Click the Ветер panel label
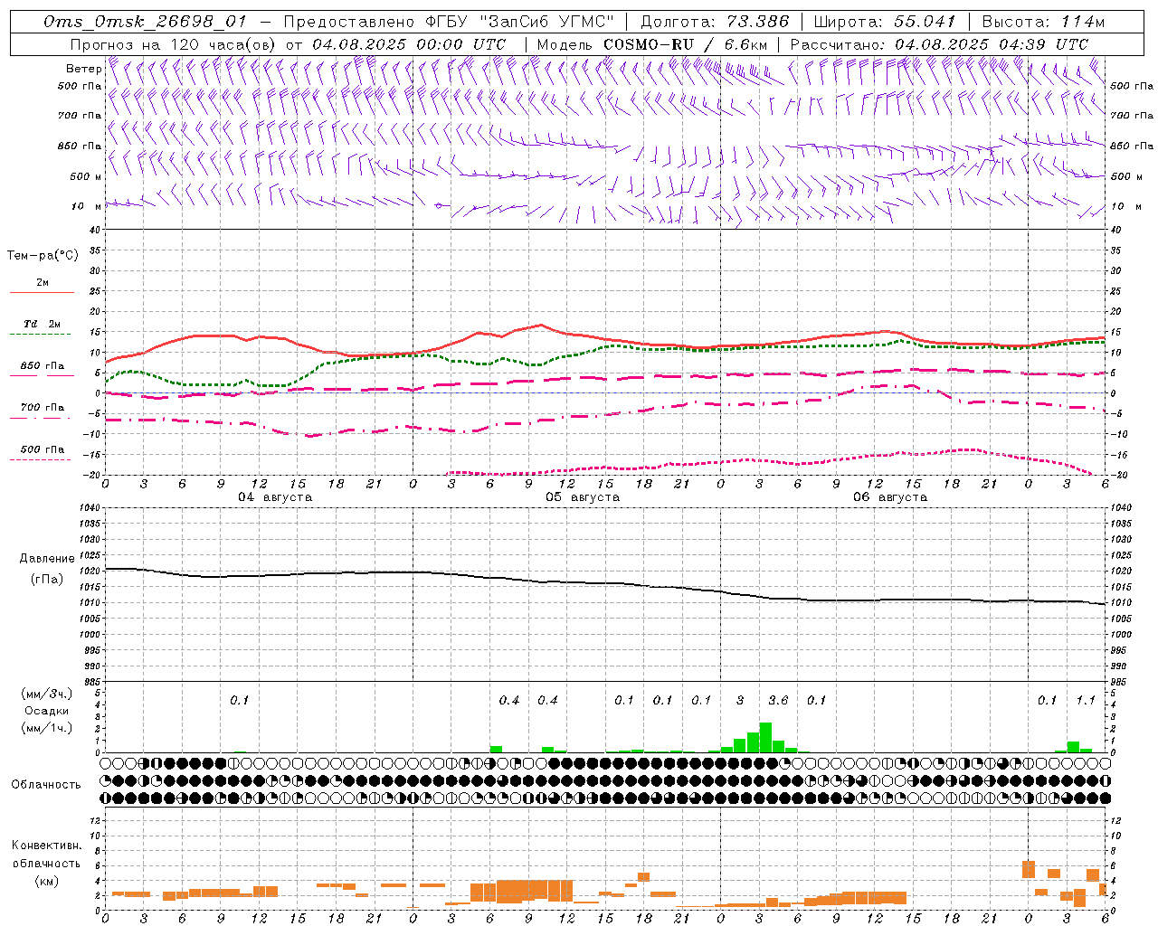 (x=83, y=69)
